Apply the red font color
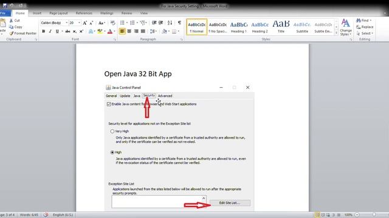 [110, 31]
